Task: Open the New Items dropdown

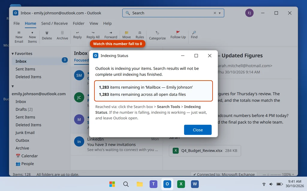Action: pyautogui.click(x=32, y=37)
